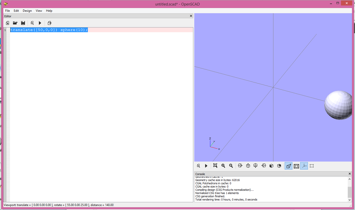
Task: Toggle the Show Scale Markers button
Action: tap(311, 166)
